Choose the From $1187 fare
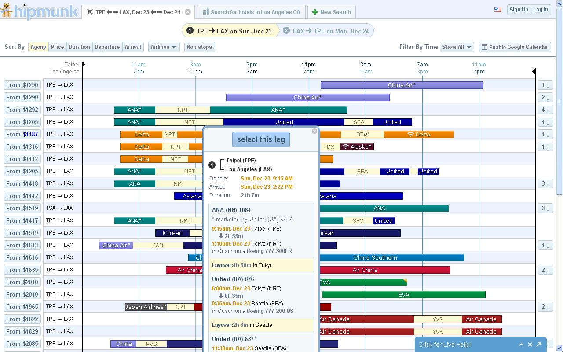The image size is (563, 352). (x=22, y=134)
